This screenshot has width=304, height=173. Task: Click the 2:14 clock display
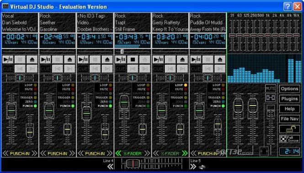(x=289, y=151)
